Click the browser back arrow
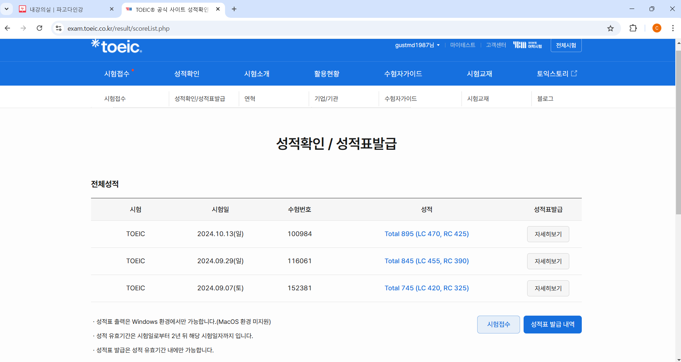Screen dimensions: 681x362 [x=7, y=28]
